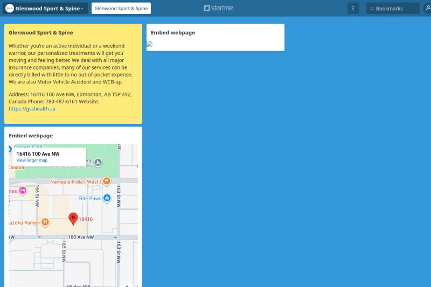Click View larger map link
The width and height of the screenshot is (431, 287).
click(32, 160)
